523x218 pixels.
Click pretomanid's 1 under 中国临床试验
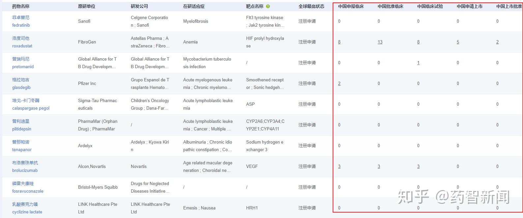[418, 63]
